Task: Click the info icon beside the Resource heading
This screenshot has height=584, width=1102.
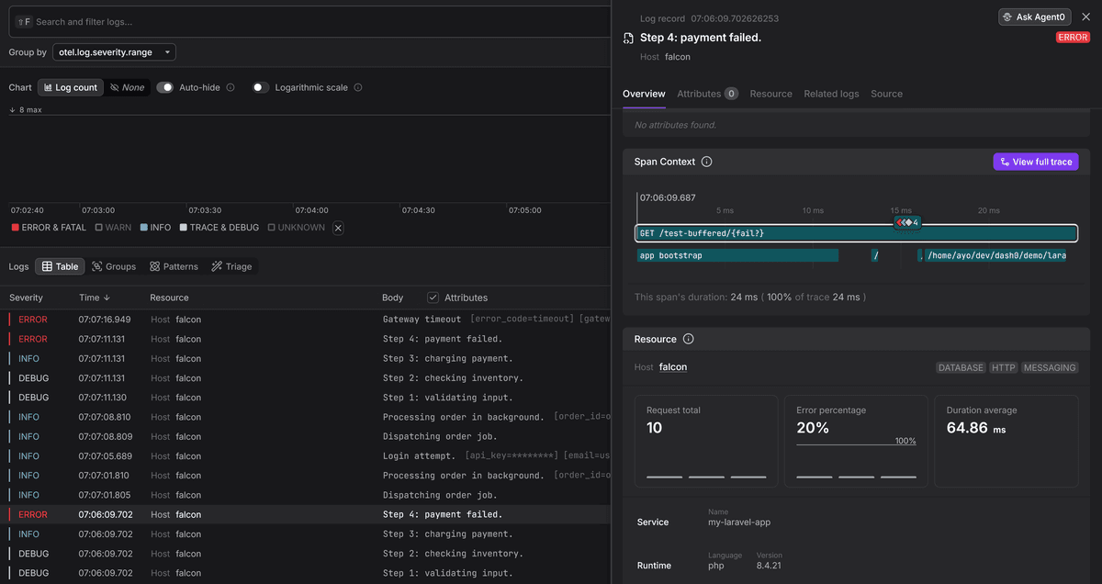Action: click(689, 339)
